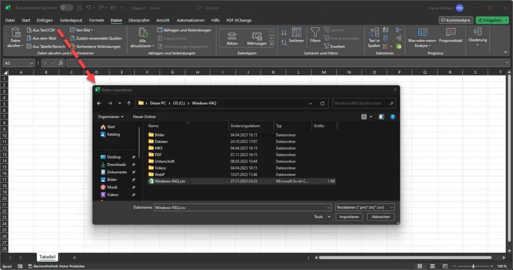The image size is (513, 270).
Task: Select the Aktien data type
Action: coord(232,38)
